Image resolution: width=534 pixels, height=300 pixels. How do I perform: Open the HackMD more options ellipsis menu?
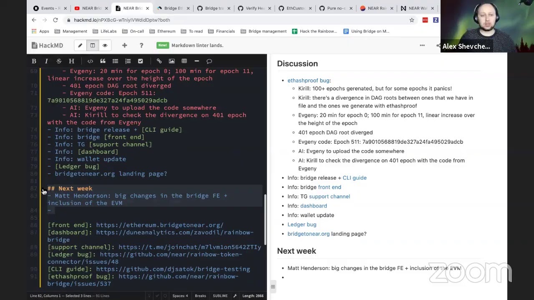[x=422, y=45]
